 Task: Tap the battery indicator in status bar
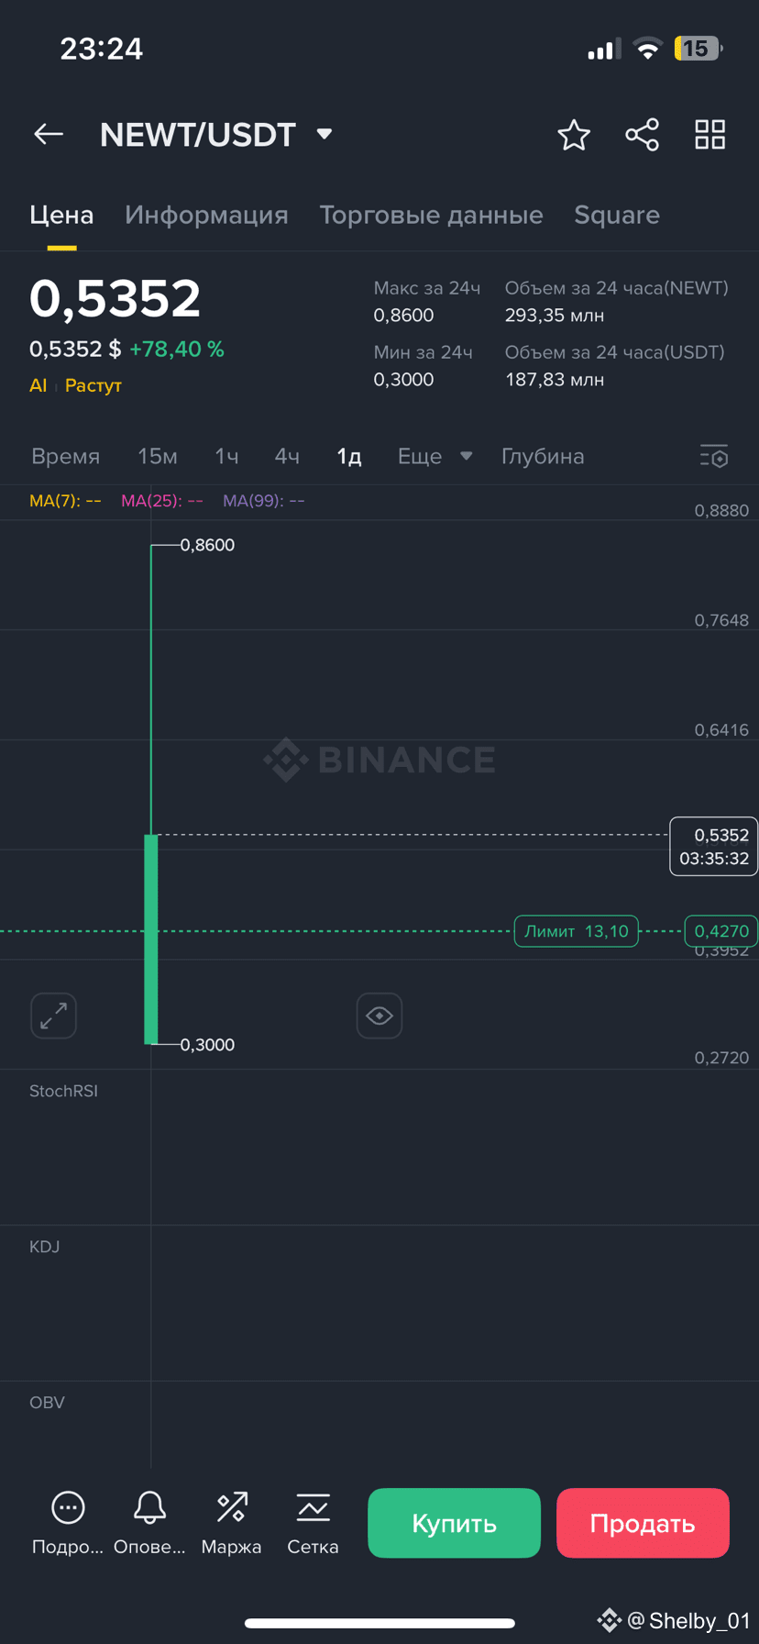(698, 49)
